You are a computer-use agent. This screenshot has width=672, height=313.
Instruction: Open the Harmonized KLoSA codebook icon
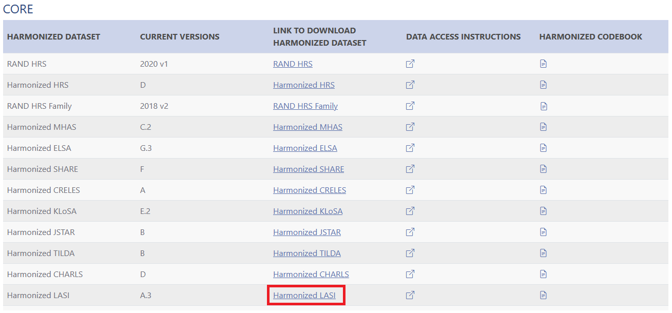(543, 211)
